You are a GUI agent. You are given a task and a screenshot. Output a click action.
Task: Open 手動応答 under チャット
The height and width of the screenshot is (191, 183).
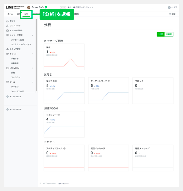point(15,59)
